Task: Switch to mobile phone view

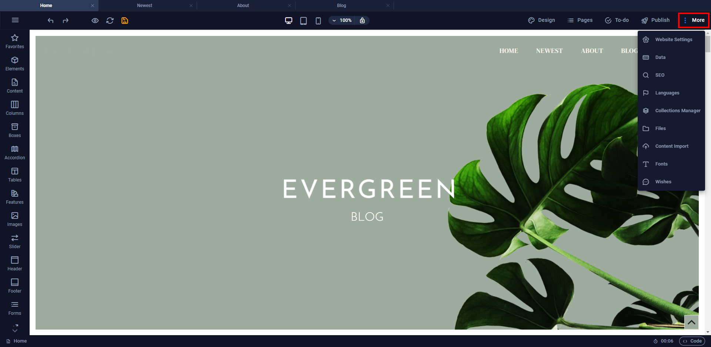Action: point(318,21)
